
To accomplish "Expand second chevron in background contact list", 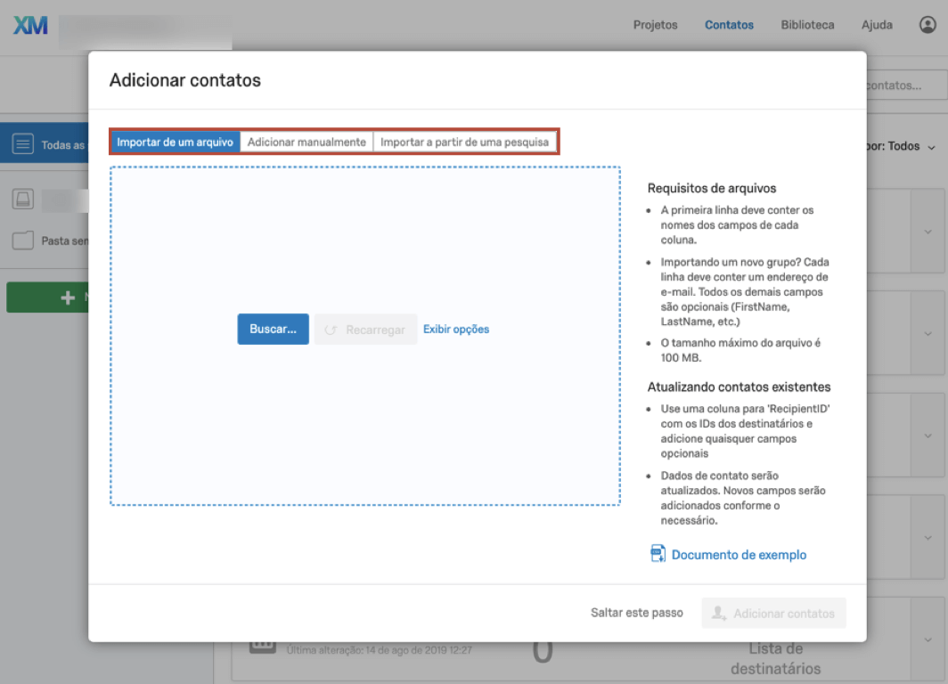I will [928, 334].
